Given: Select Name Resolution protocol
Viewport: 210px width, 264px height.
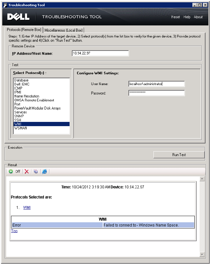Looking at the screenshot, I should [x=42, y=96].
